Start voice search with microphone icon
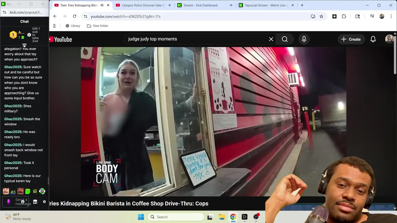Image resolution: width=397 pixels, height=223 pixels. (x=304, y=39)
